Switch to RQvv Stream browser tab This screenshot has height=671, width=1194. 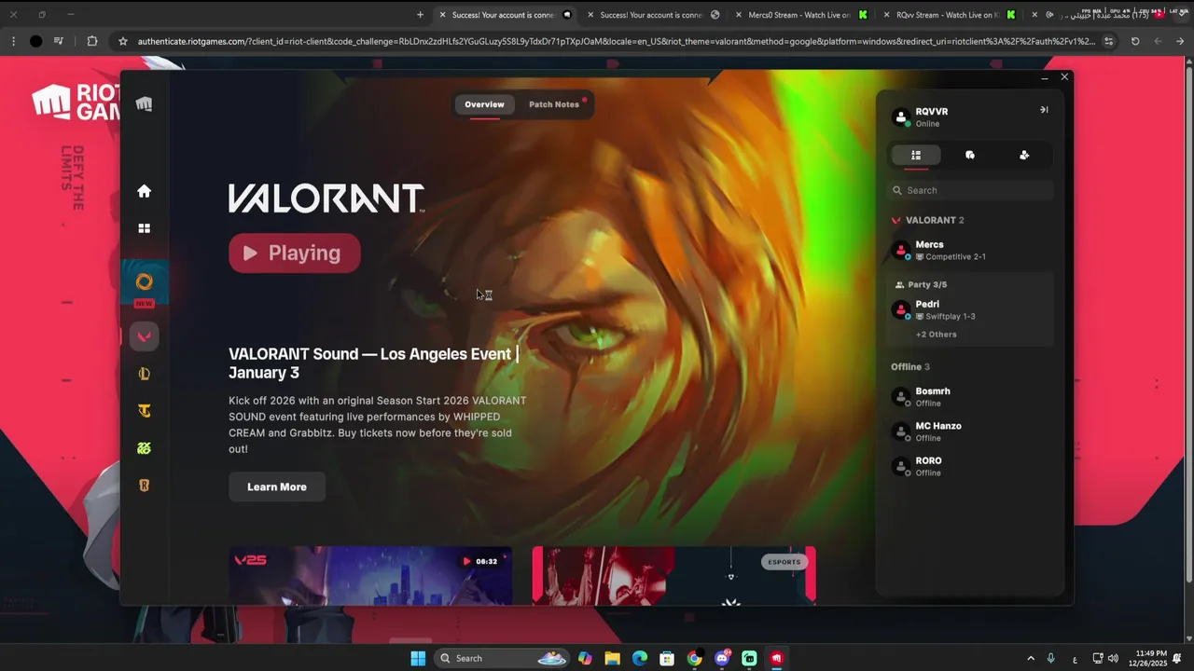click(947, 15)
